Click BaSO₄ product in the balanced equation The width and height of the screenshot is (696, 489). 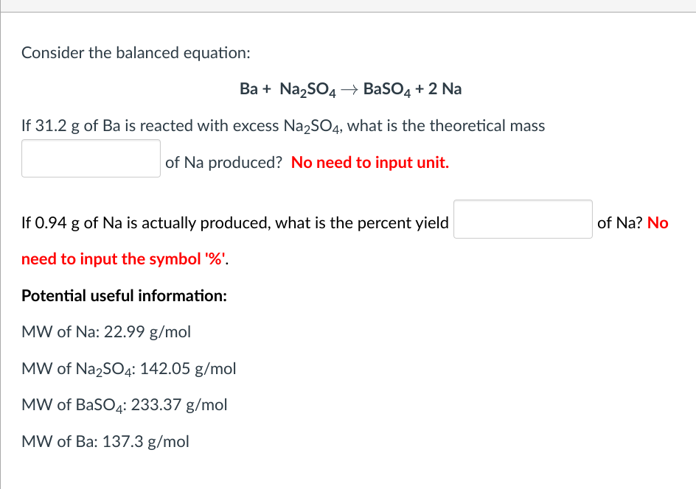tap(389, 90)
